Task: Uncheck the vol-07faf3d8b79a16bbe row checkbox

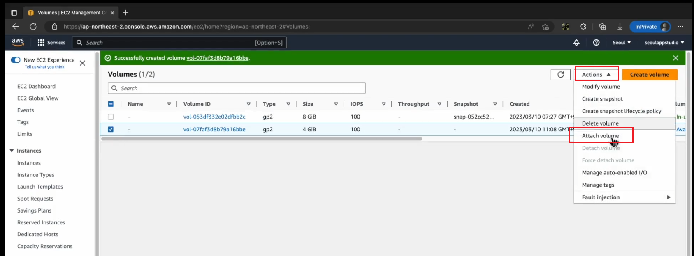Action: 111,129
